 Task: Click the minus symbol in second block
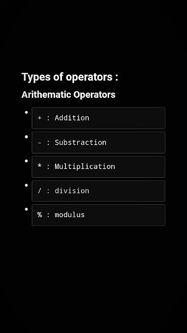tap(39, 143)
